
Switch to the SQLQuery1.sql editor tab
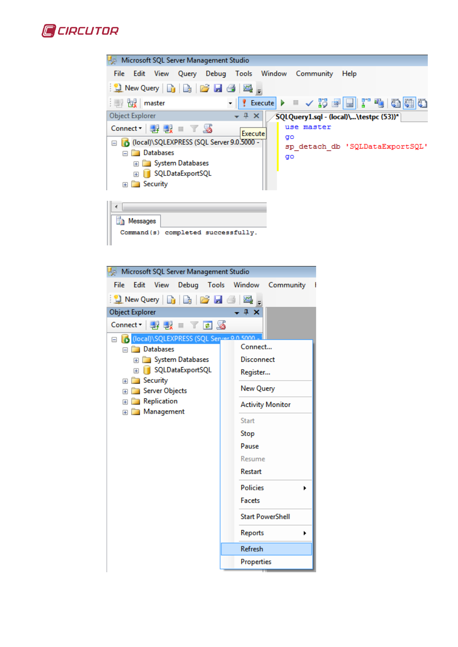point(337,117)
